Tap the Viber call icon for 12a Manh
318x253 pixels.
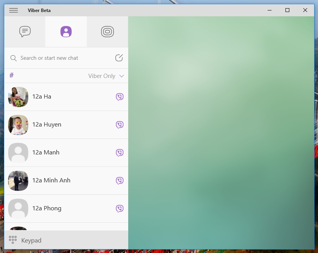click(119, 152)
